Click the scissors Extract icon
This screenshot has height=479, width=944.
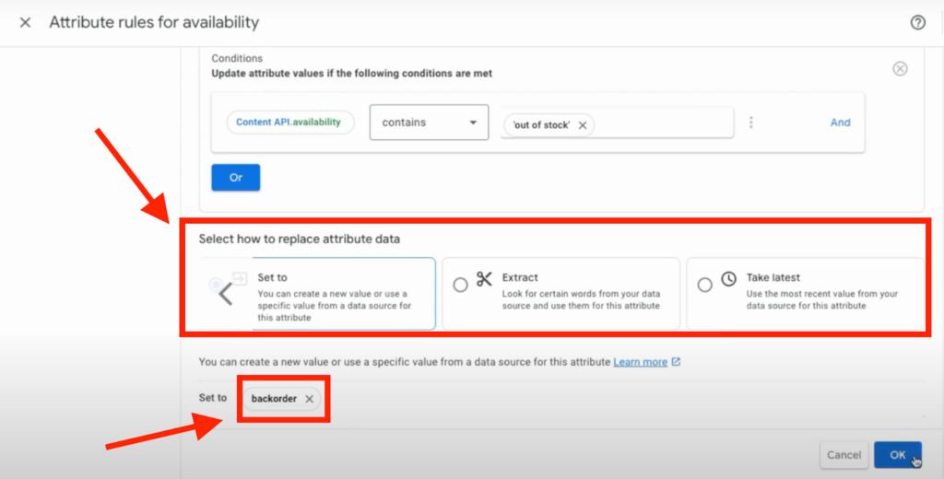pyautogui.click(x=484, y=278)
